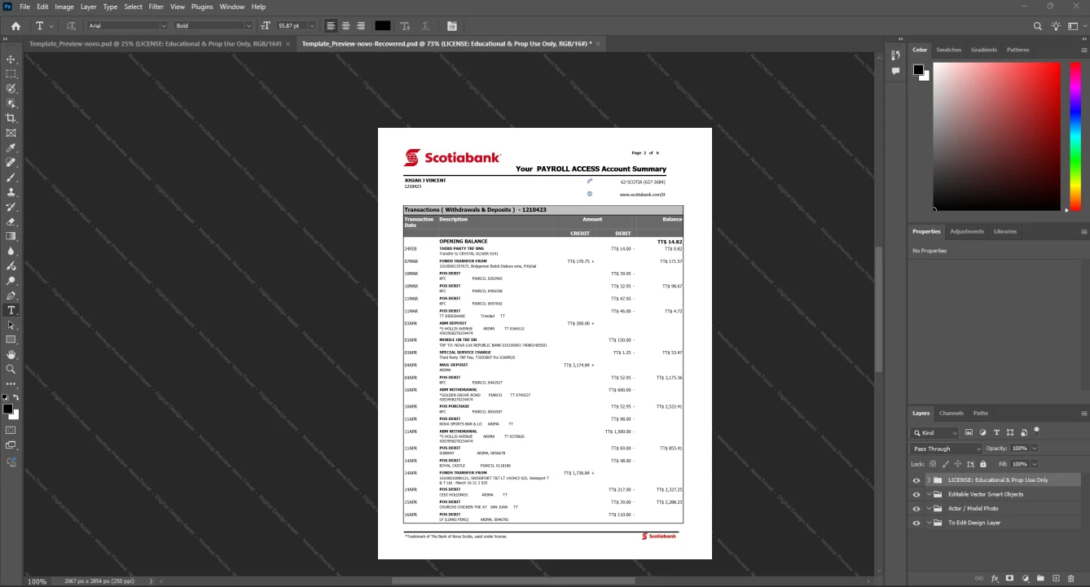Select the Zoom tool
This screenshot has height=587, width=1090.
pyautogui.click(x=11, y=369)
